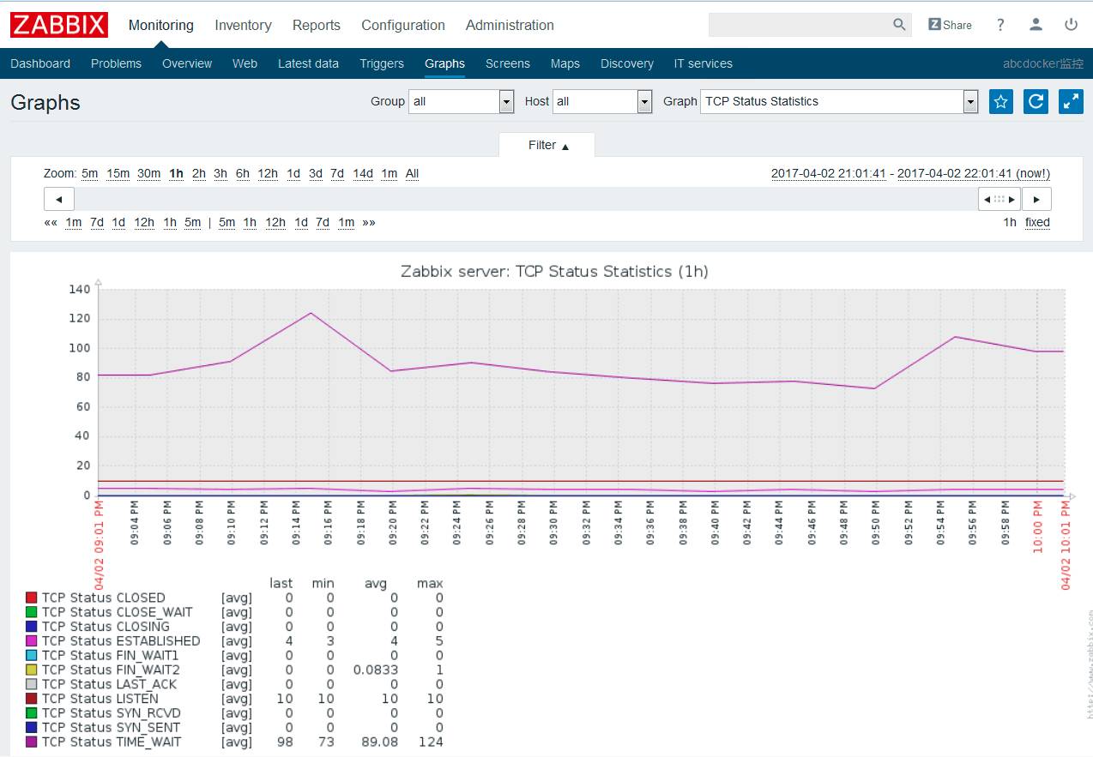
Task: Collapse the Filter panel
Action: pos(547,145)
